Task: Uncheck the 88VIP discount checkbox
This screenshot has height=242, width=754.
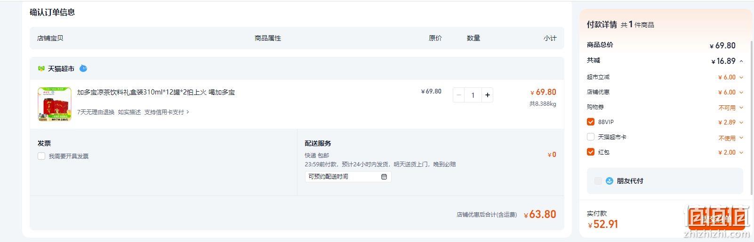Action: [x=591, y=122]
